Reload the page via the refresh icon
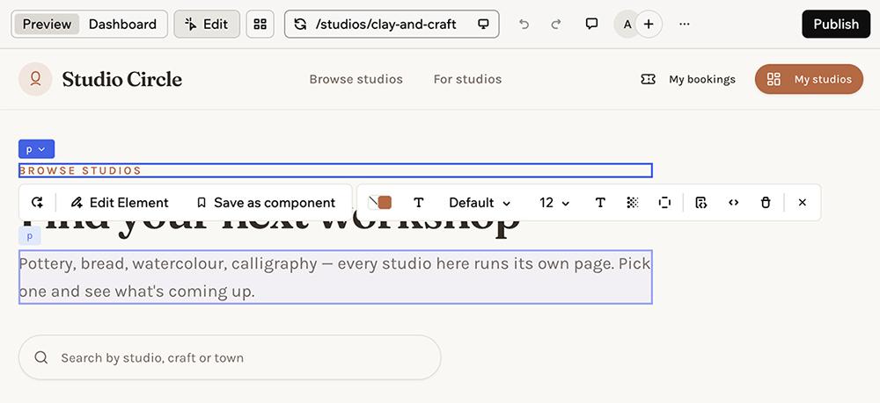This screenshot has height=403, width=880. coord(300,24)
